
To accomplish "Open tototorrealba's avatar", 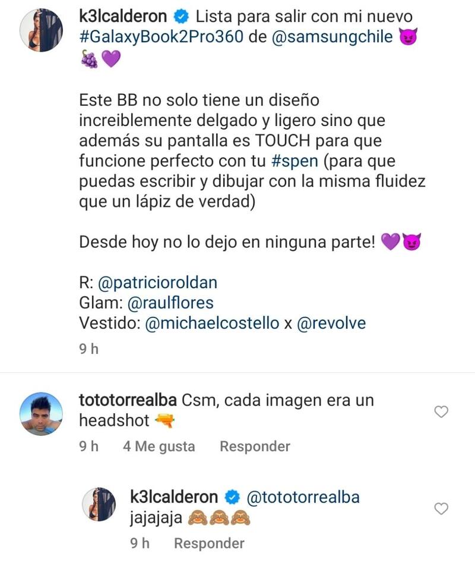I will pos(42,414).
